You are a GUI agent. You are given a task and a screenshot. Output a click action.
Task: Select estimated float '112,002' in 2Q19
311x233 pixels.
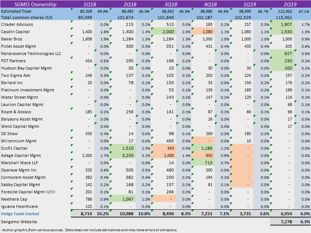[x=285, y=11]
